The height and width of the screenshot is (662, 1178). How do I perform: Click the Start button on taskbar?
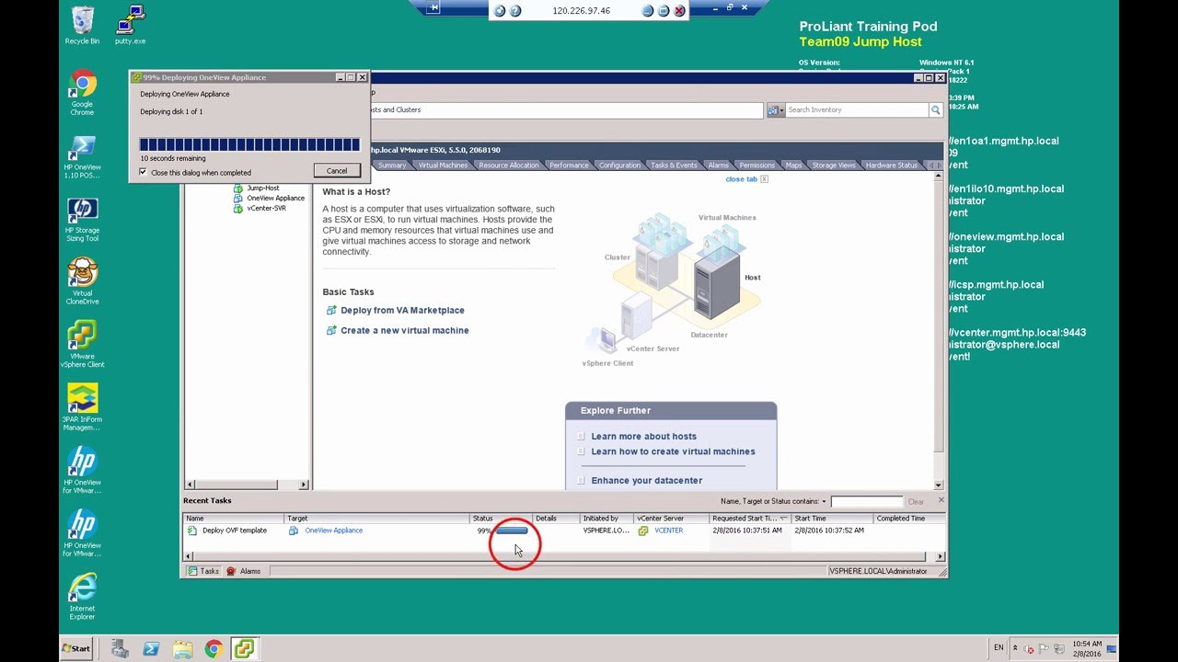(x=76, y=648)
